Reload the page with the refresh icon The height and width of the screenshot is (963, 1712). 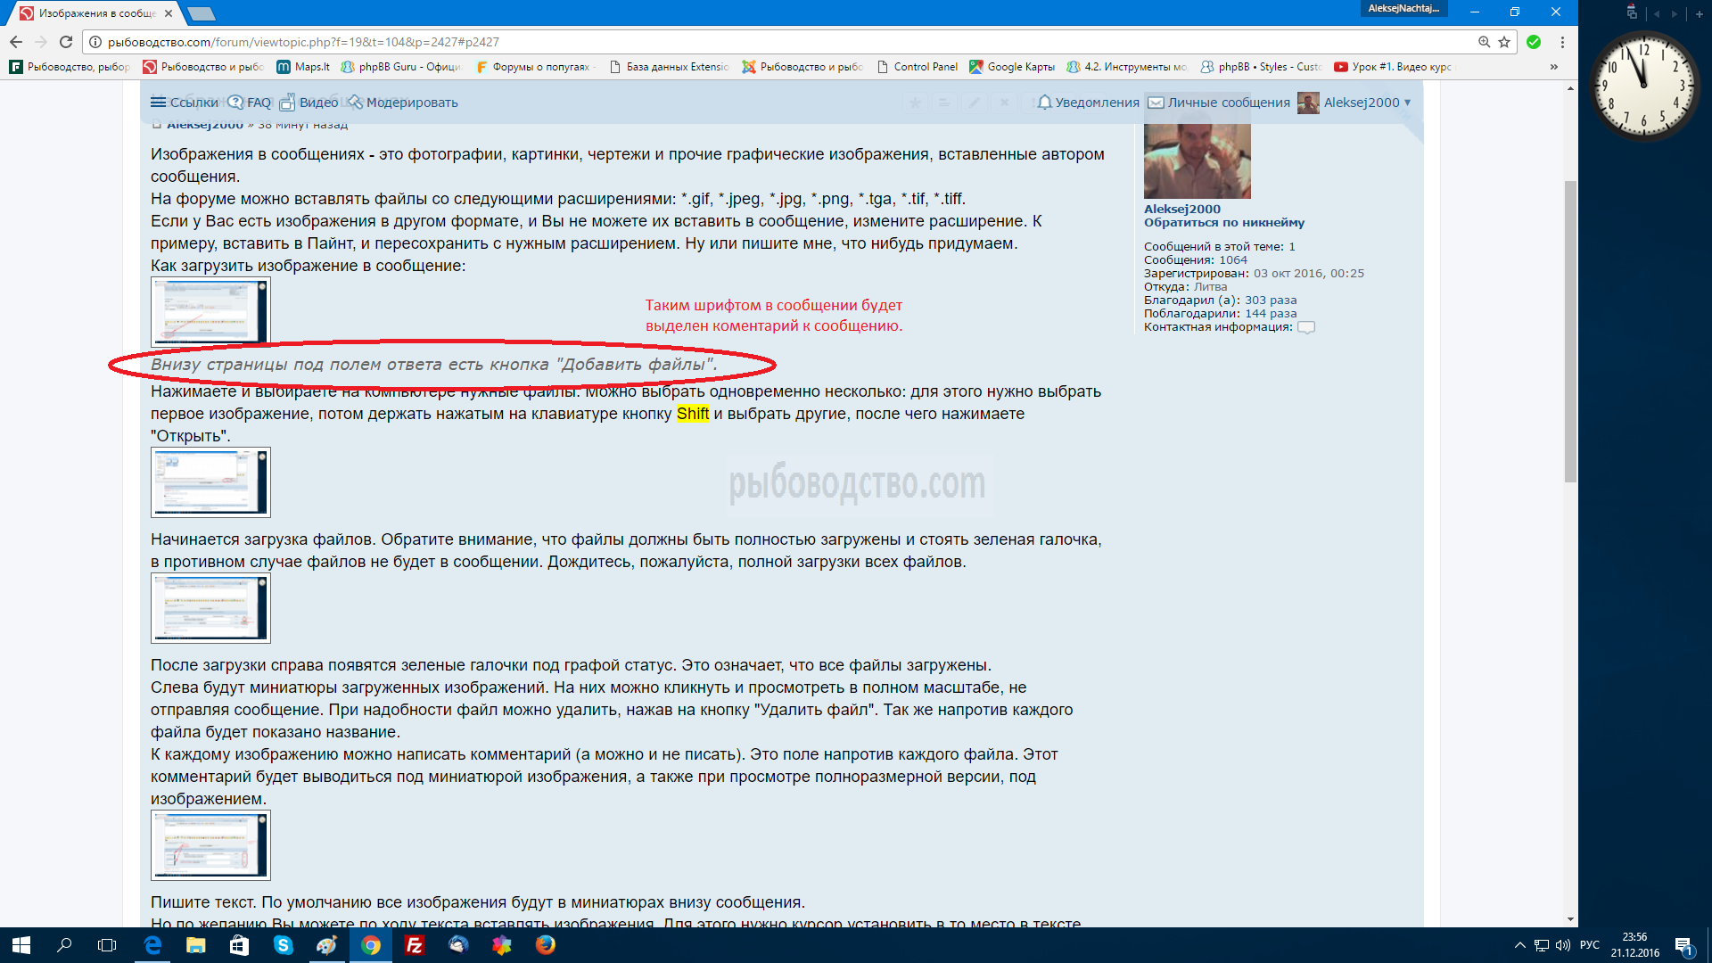[66, 42]
